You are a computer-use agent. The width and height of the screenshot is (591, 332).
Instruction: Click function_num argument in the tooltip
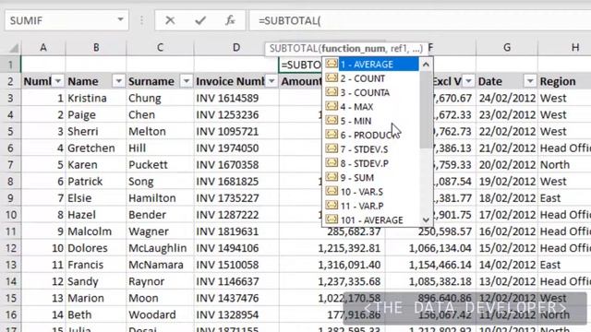[x=353, y=49]
